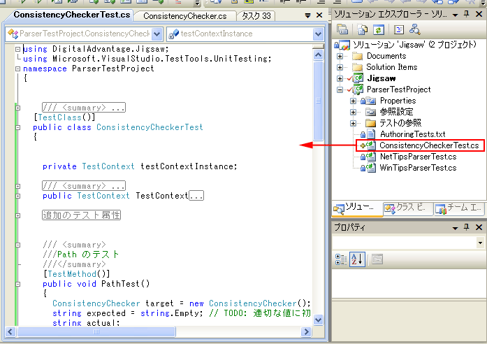Select ConsistencyCheckerTest.cs in Solution Explorer
Image resolution: width=487 pixels, height=344 pixels.
pyautogui.click(x=429, y=145)
